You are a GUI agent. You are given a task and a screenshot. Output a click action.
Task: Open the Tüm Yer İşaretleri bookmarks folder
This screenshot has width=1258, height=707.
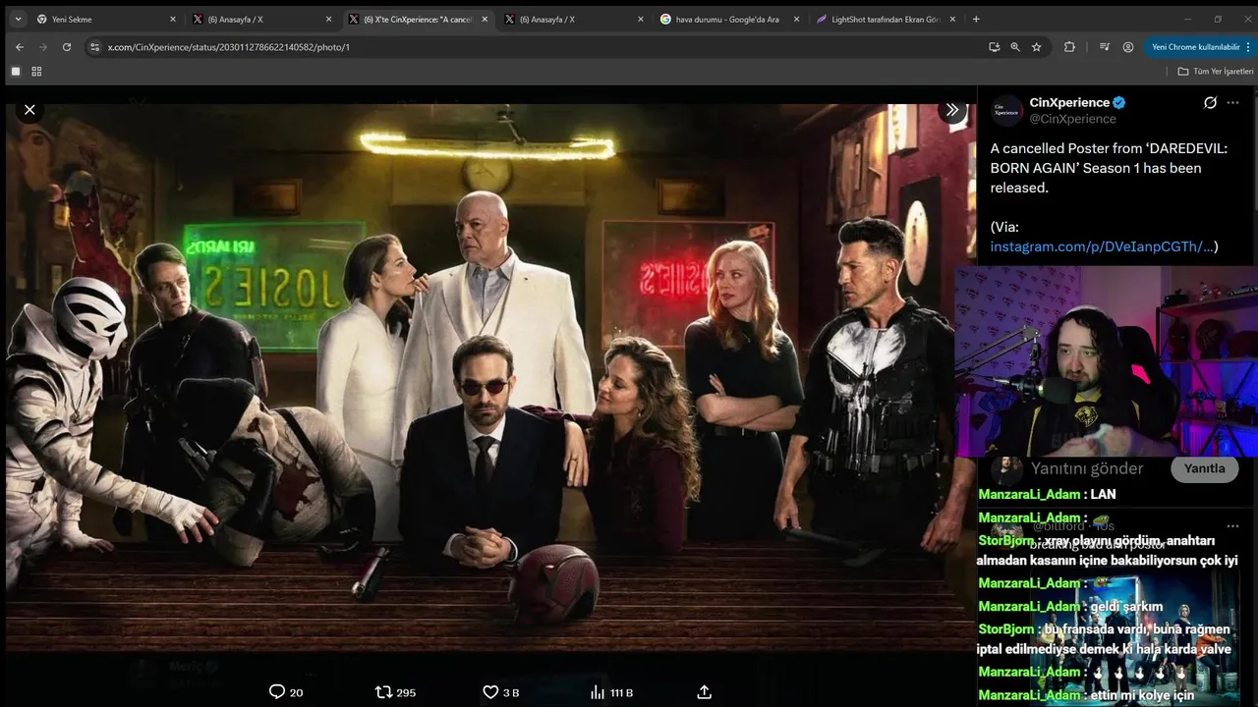(1216, 71)
